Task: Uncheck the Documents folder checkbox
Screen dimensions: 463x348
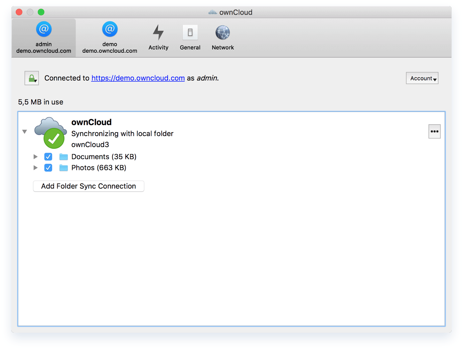Action: coord(48,157)
